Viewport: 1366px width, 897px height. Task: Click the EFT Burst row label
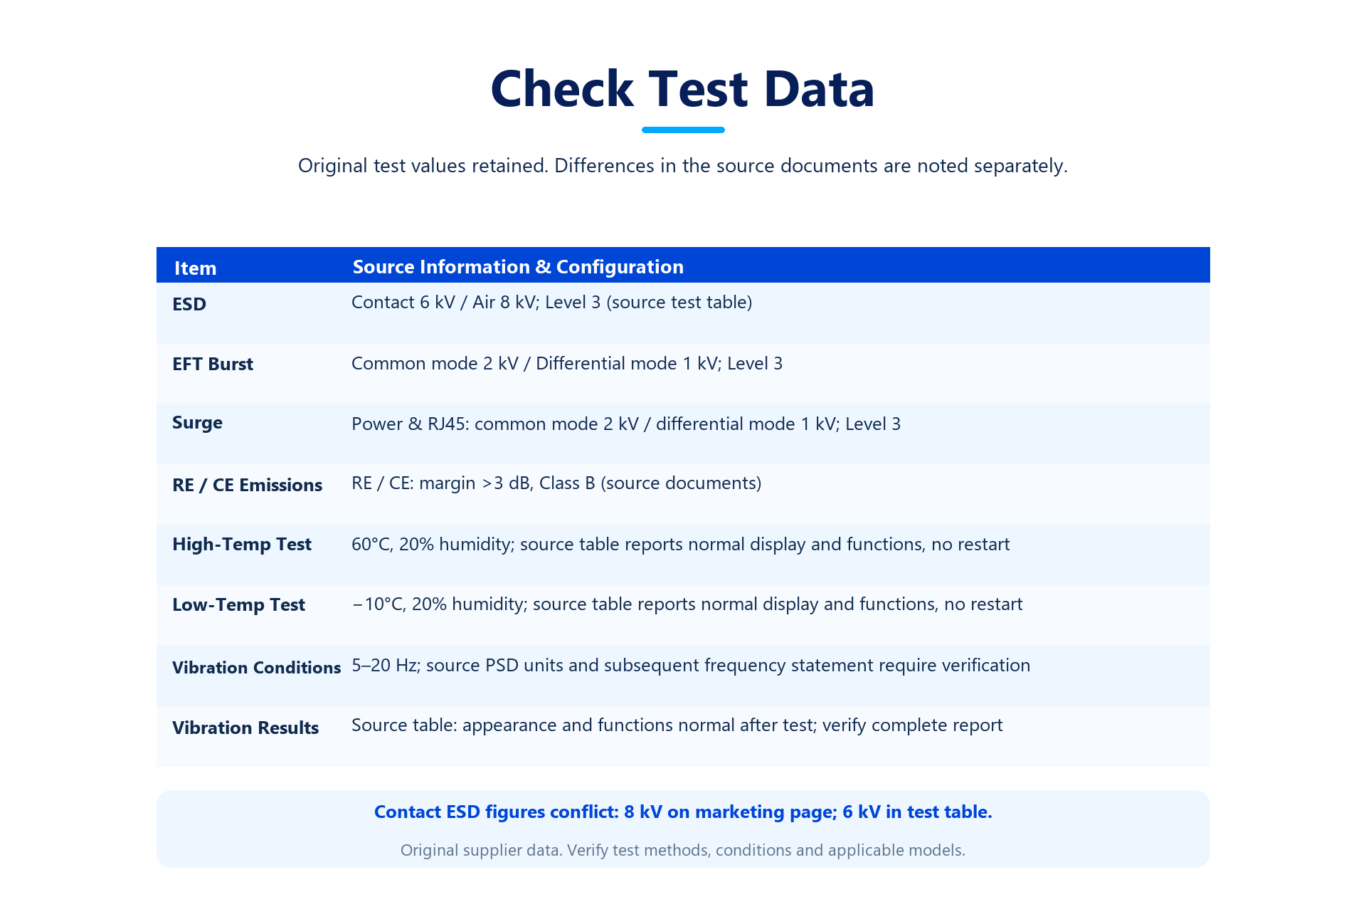[213, 364]
